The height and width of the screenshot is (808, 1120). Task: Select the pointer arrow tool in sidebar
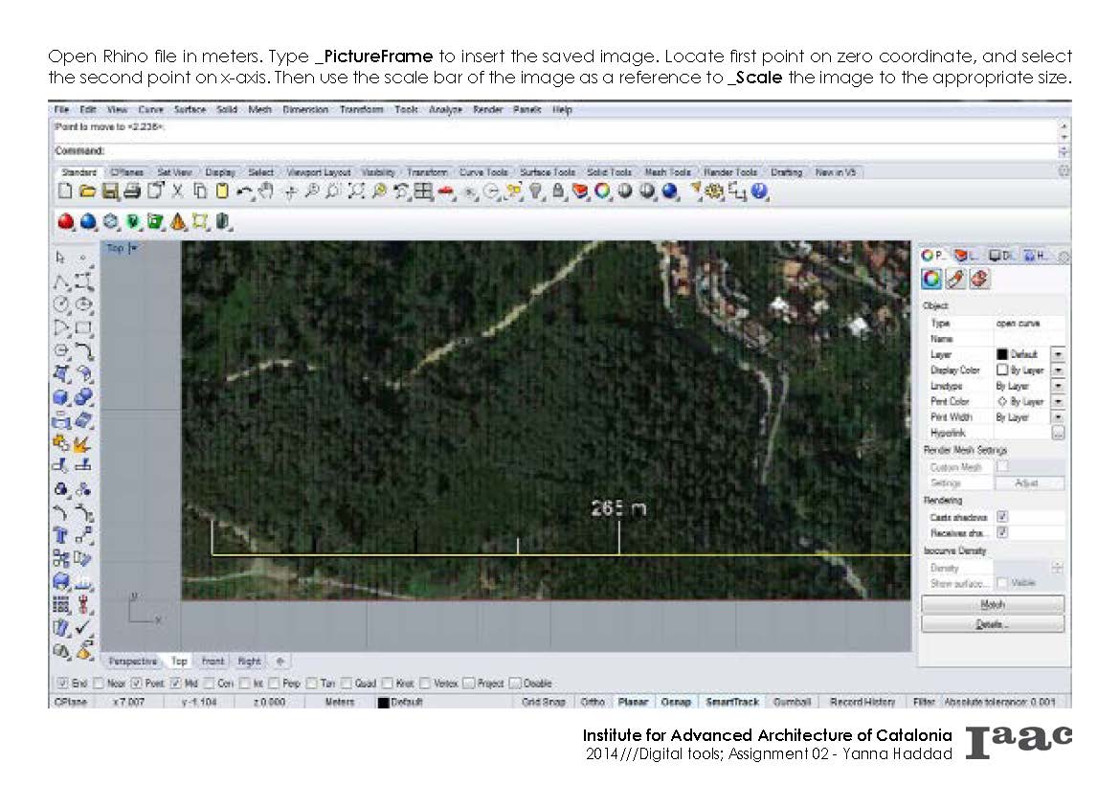[60, 258]
